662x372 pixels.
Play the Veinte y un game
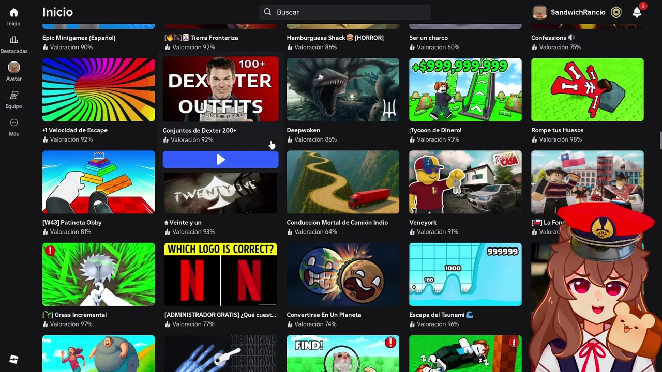tap(220, 160)
